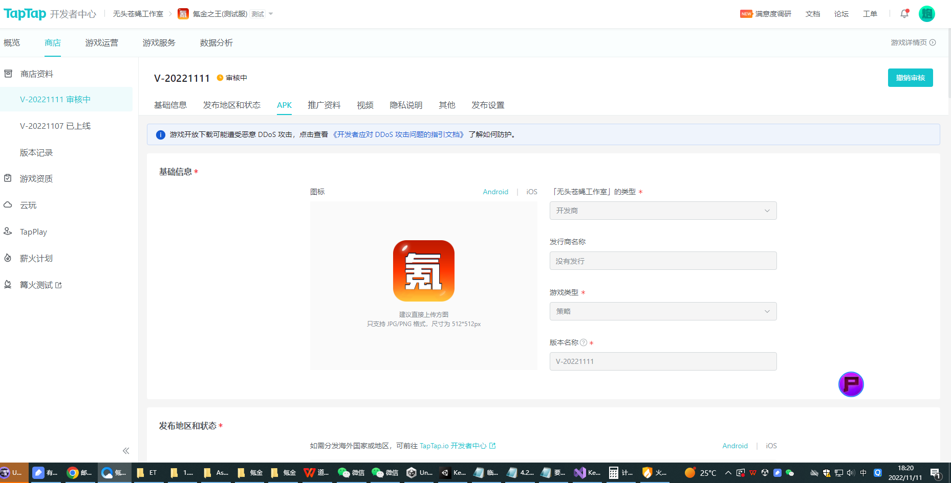The height and width of the screenshot is (483, 951).
Task: Open the Calculator taskbar item
Action: pyautogui.click(x=621, y=473)
